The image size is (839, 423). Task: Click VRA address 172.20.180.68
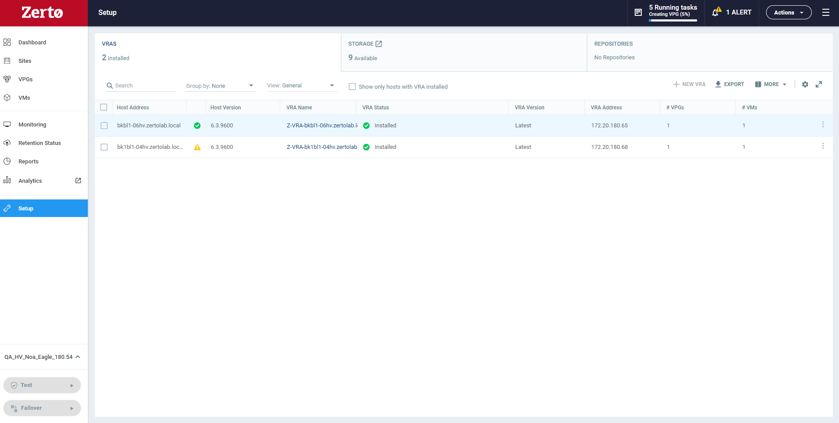609,147
